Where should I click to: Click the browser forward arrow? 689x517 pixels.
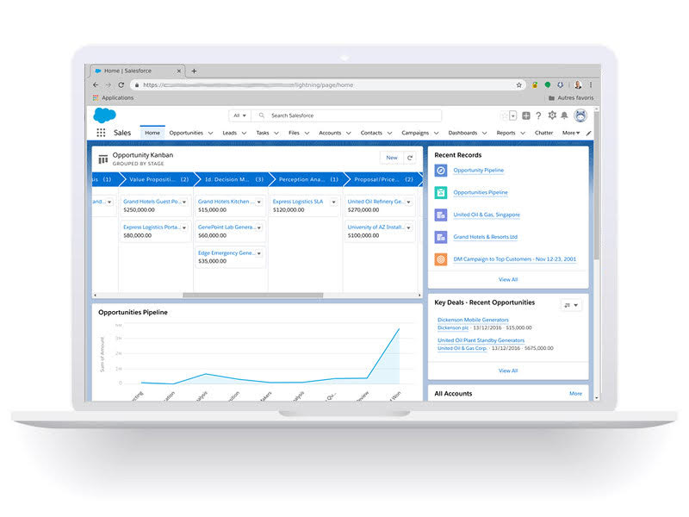click(109, 84)
